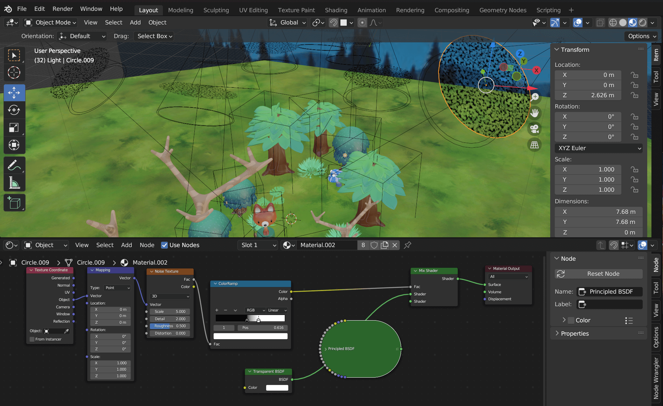This screenshot has height=406, width=663.
Task: Open the File menu
Action: click(22, 9)
